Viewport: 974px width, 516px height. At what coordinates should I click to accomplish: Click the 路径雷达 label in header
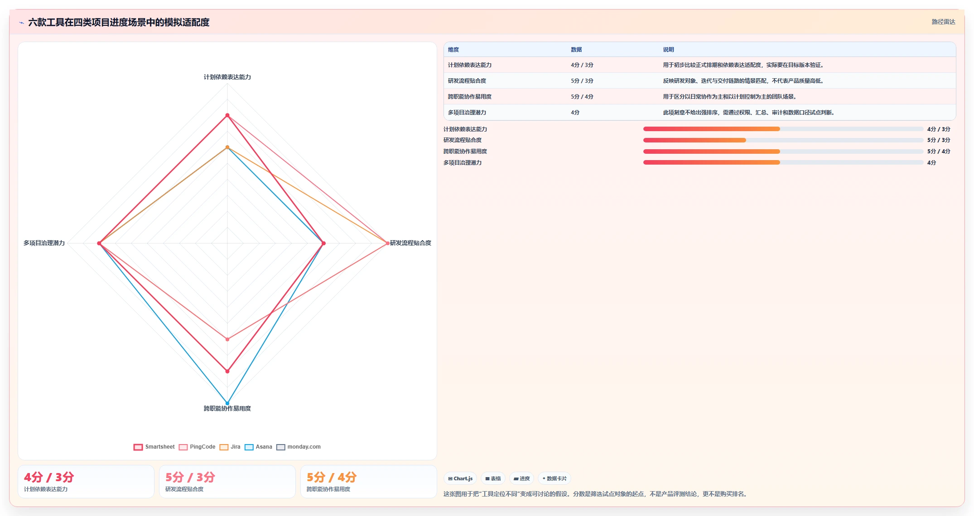(943, 22)
